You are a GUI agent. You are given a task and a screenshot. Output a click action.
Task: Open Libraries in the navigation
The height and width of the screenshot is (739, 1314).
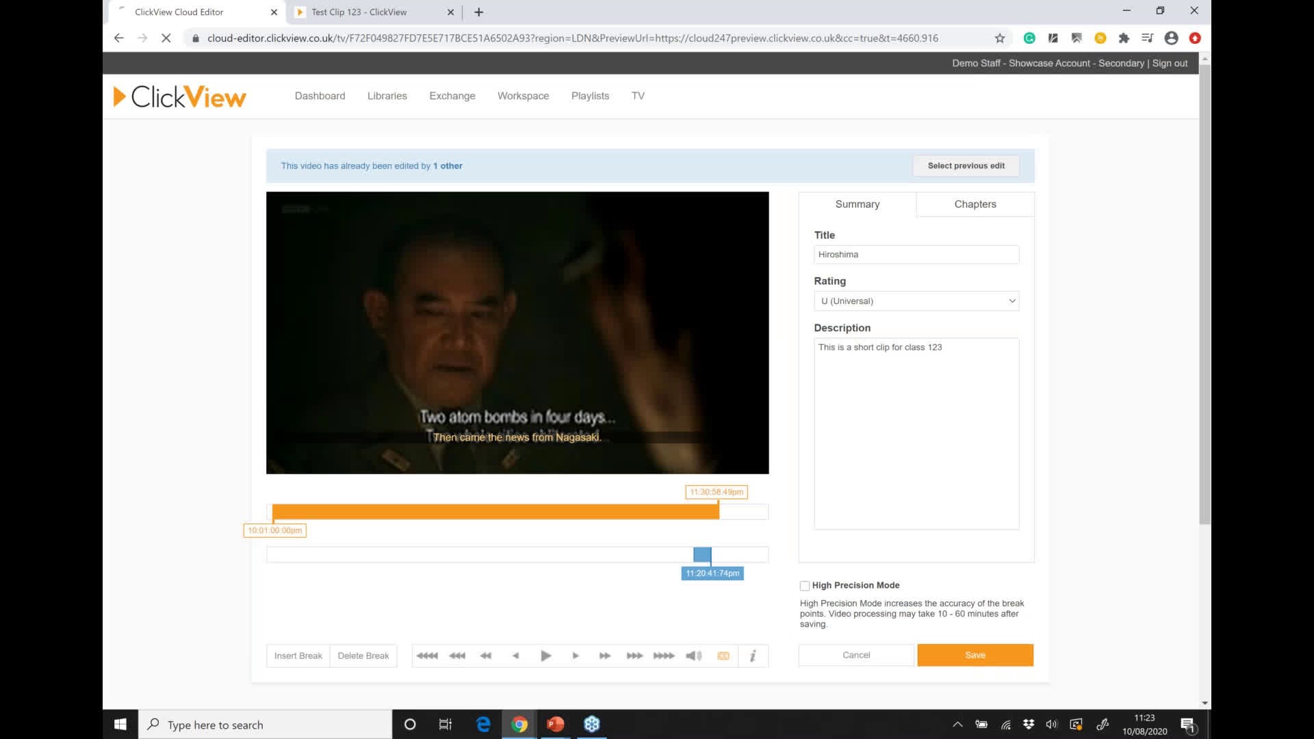(387, 96)
